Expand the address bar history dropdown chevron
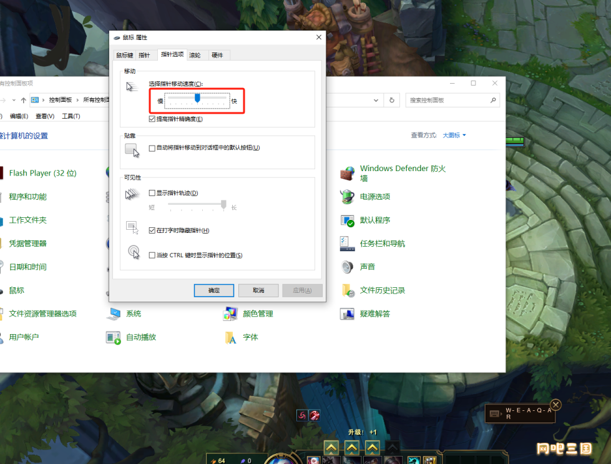 coord(376,100)
